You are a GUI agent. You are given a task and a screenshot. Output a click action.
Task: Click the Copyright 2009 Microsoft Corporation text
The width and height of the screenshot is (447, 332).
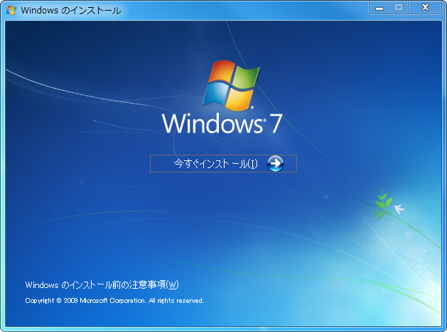pyautogui.click(x=114, y=301)
